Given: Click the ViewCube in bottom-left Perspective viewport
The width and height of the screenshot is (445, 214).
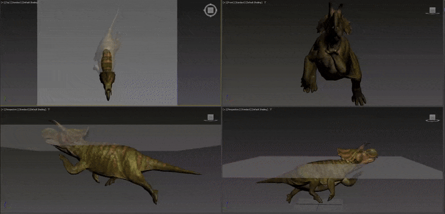Looking at the screenshot, I should pyautogui.click(x=210, y=118).
